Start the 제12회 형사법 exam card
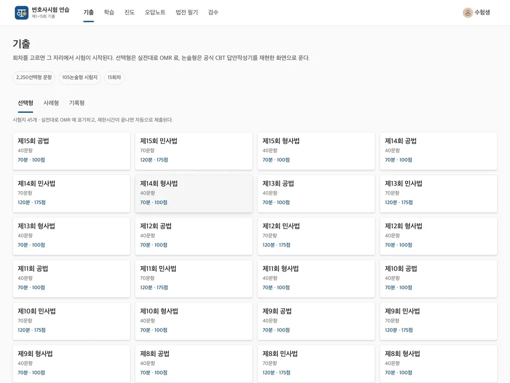This screenshot has height=383, width=510. 439,236
